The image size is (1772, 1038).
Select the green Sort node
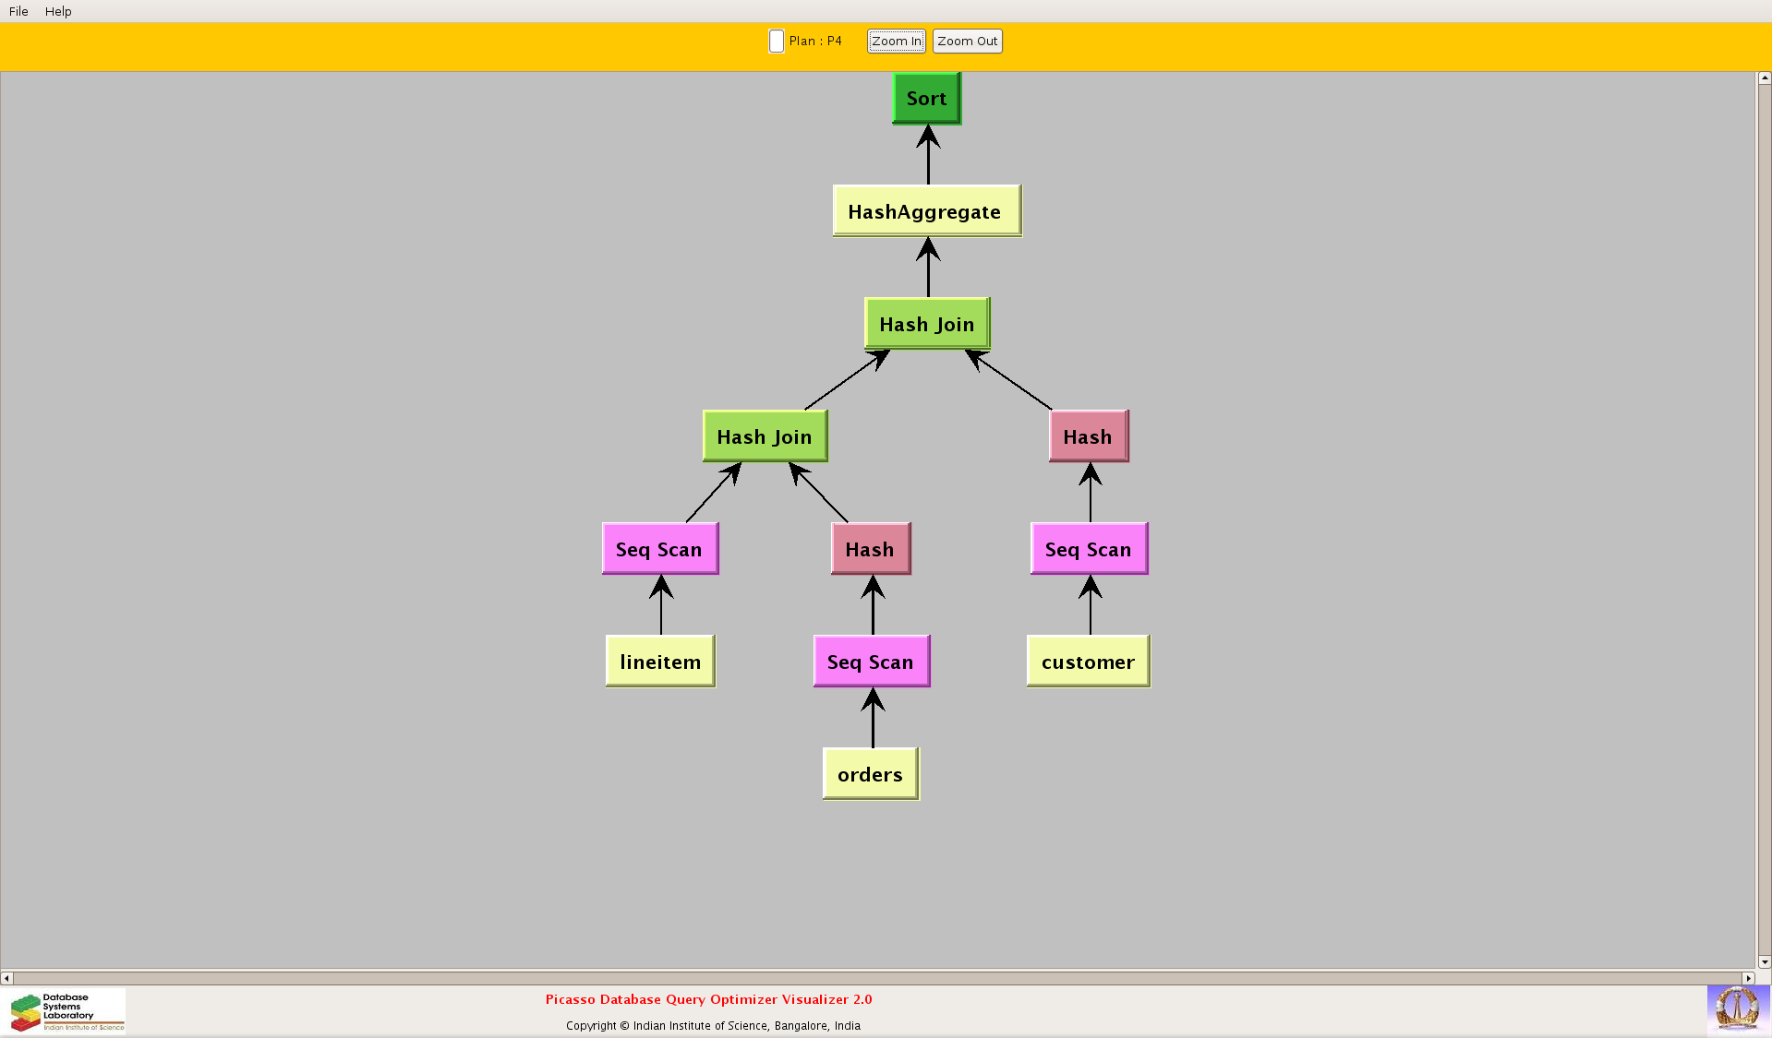point(926,99)
